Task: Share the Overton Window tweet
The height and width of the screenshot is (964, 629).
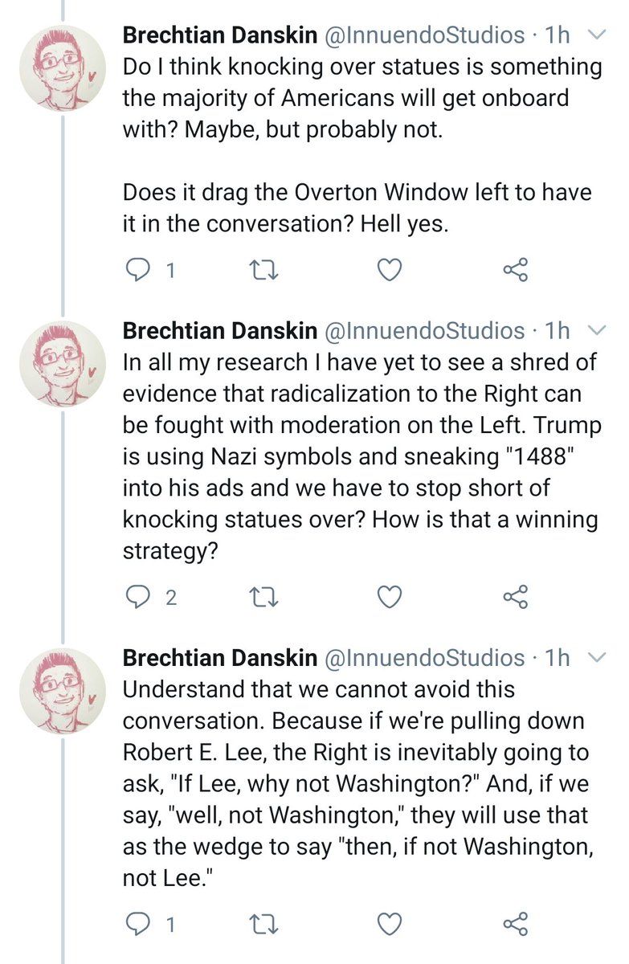Action: click(x=515, y=272)
